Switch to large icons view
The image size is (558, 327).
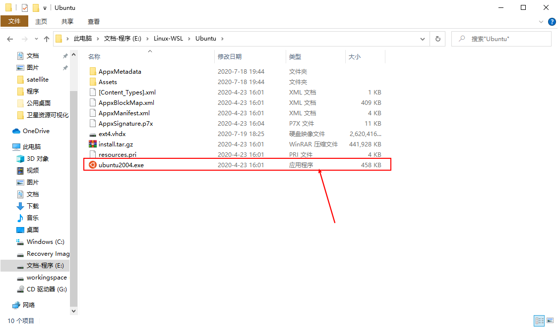[550, 321]
